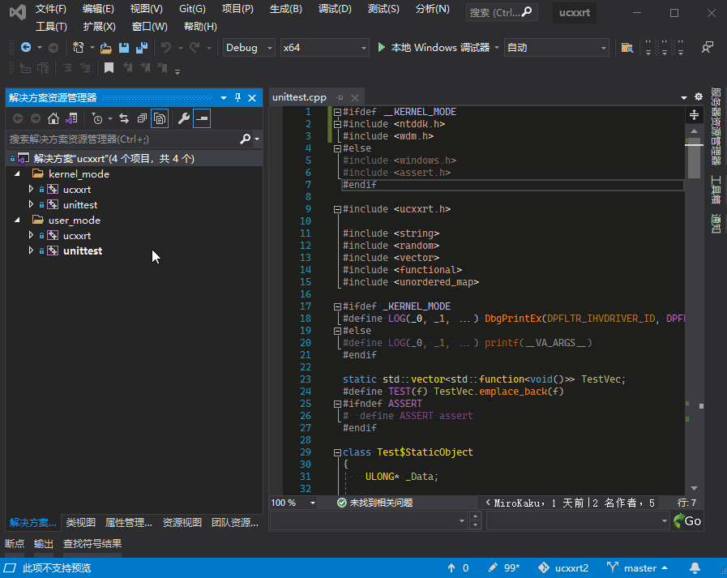
Task: Expand the ucxxrt project under kernel_mode
Action: 31,189
